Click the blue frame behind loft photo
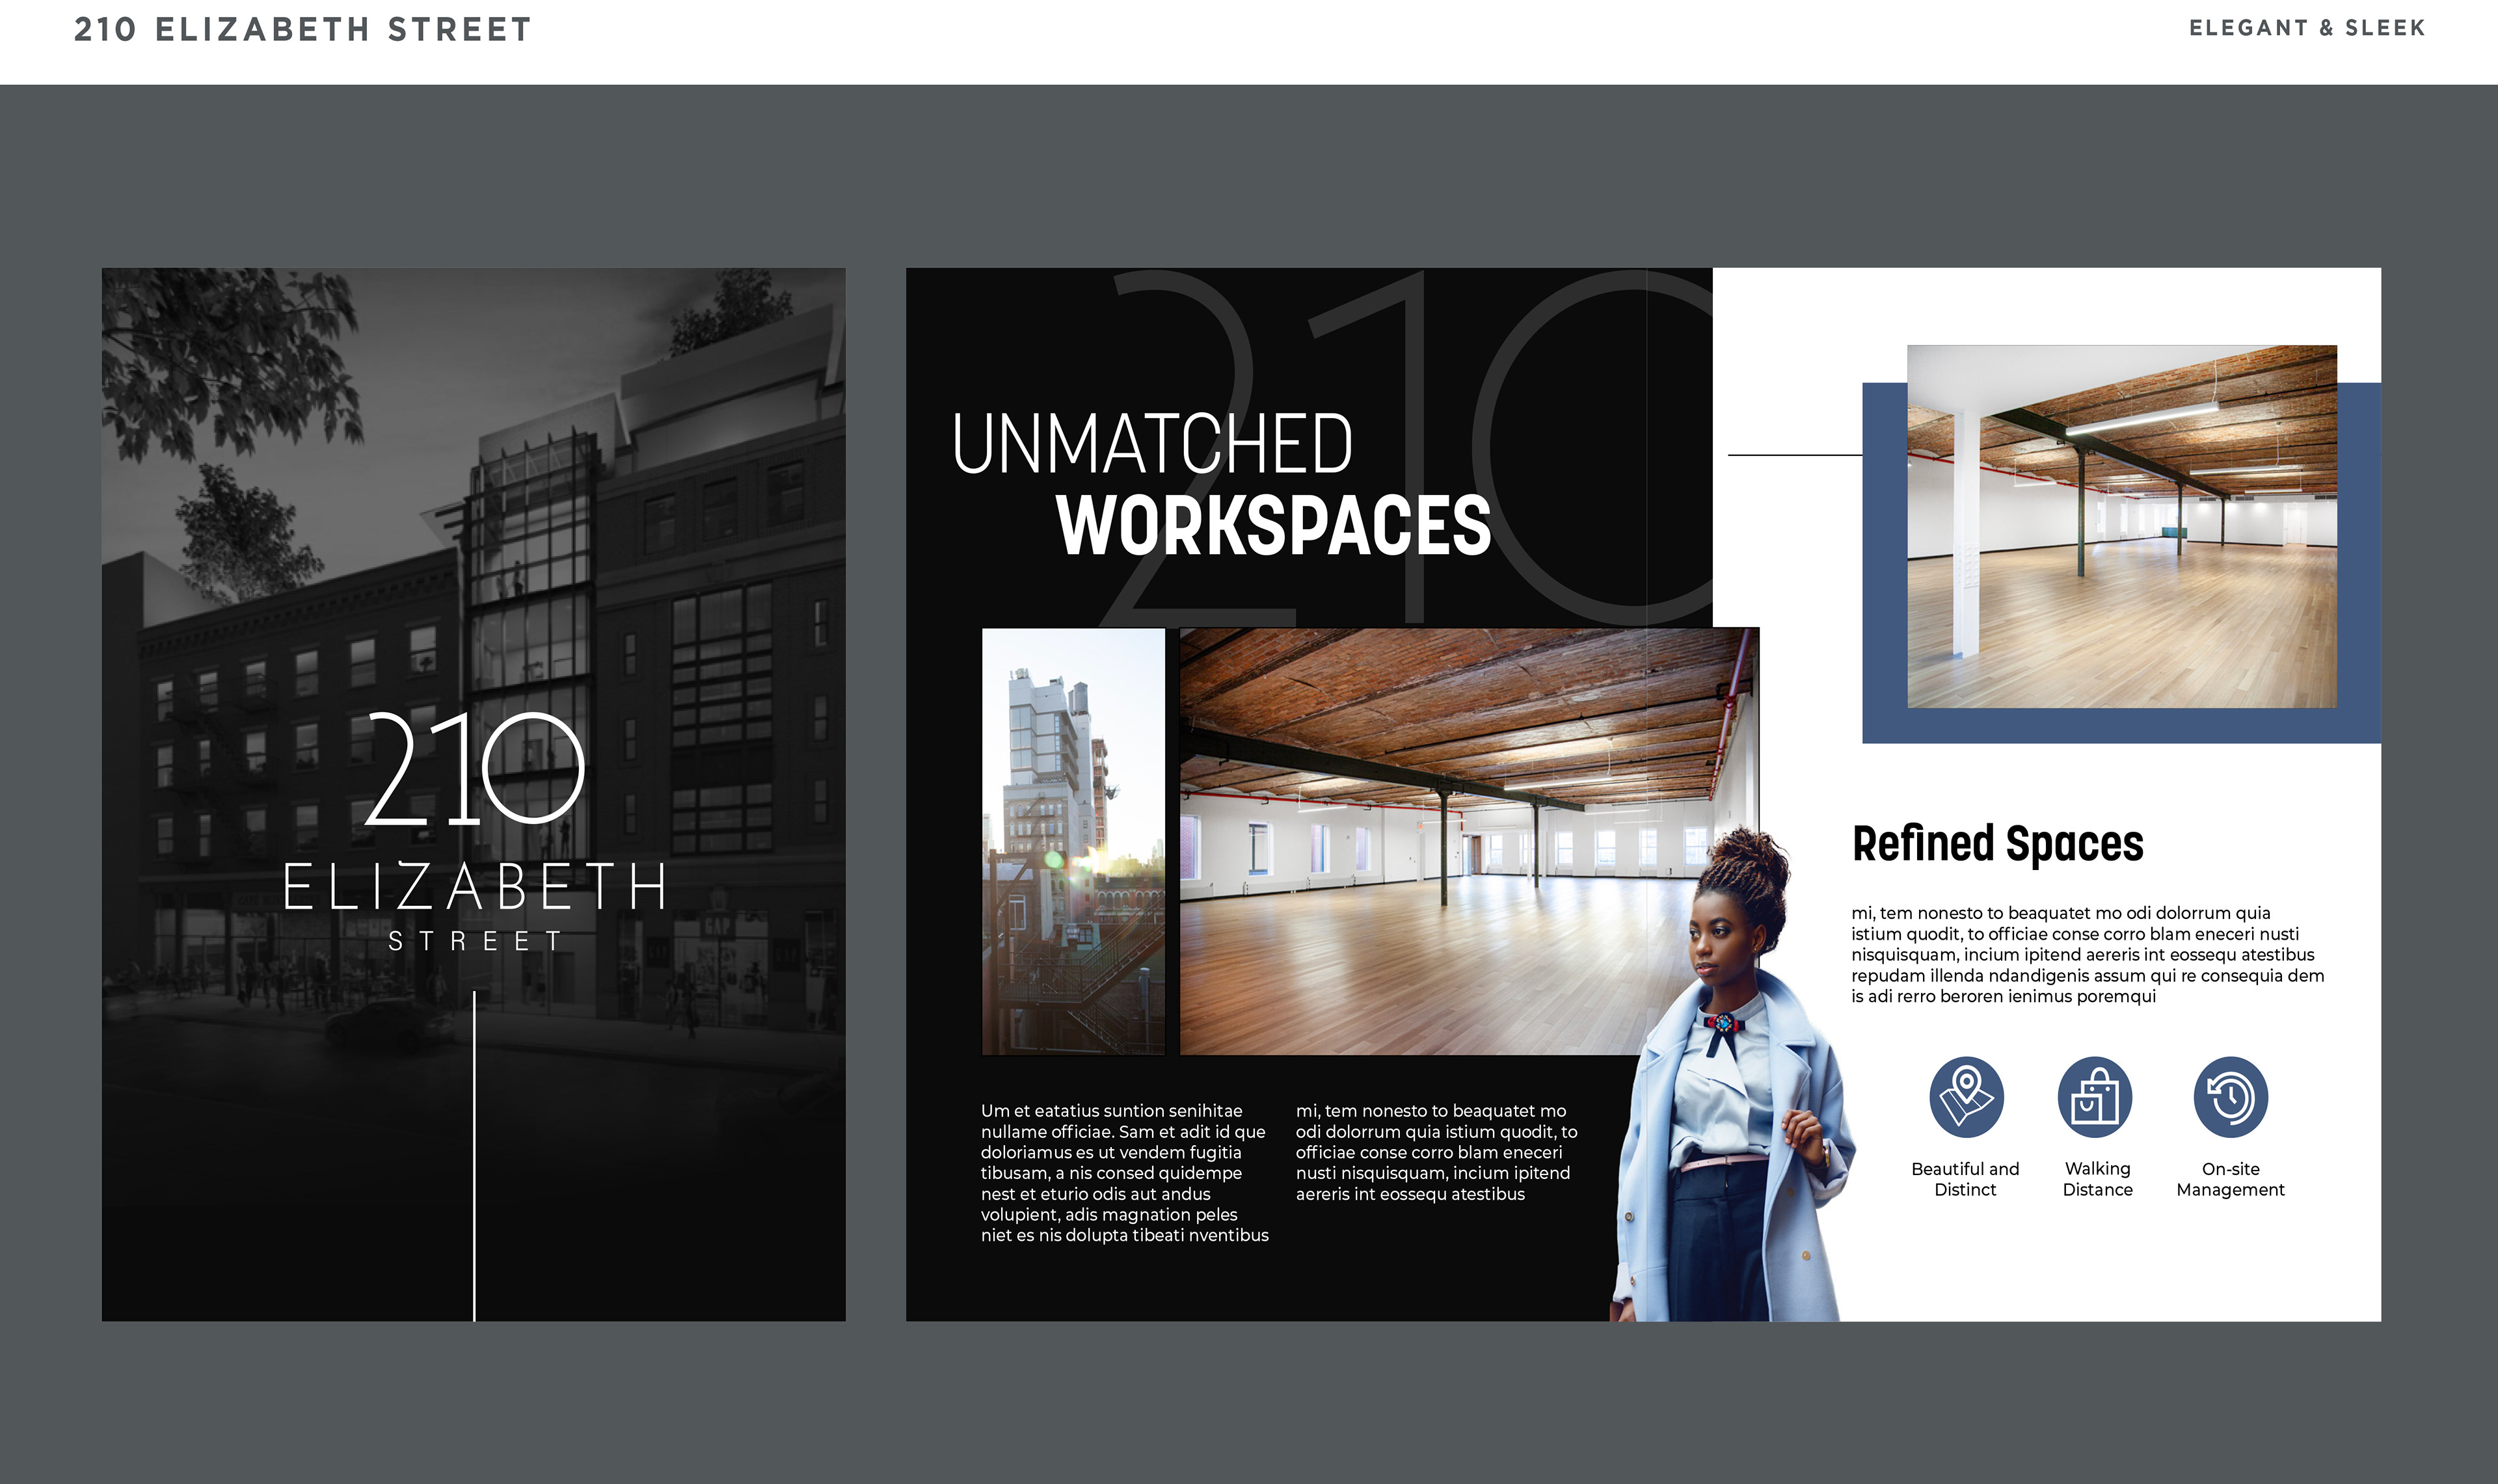The image size is (2498, 1484). [1884, 600]
